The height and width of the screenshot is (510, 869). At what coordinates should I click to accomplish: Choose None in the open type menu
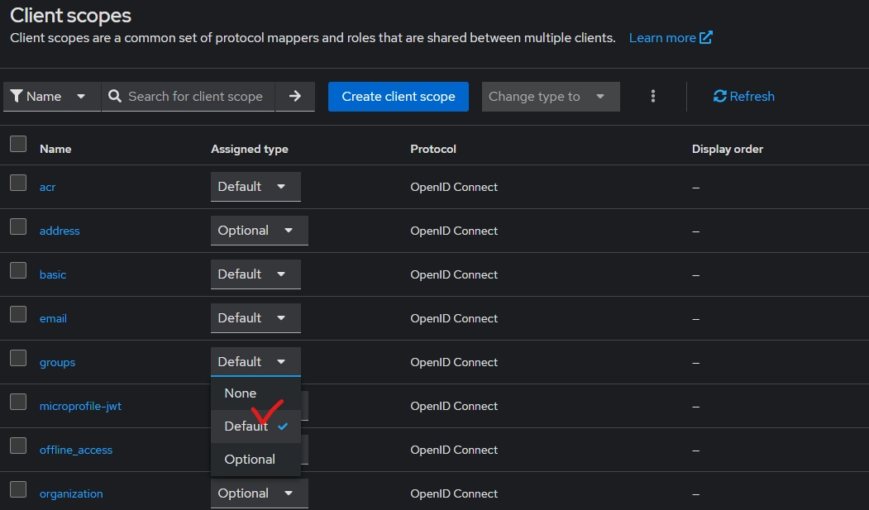tap(241, 393)
